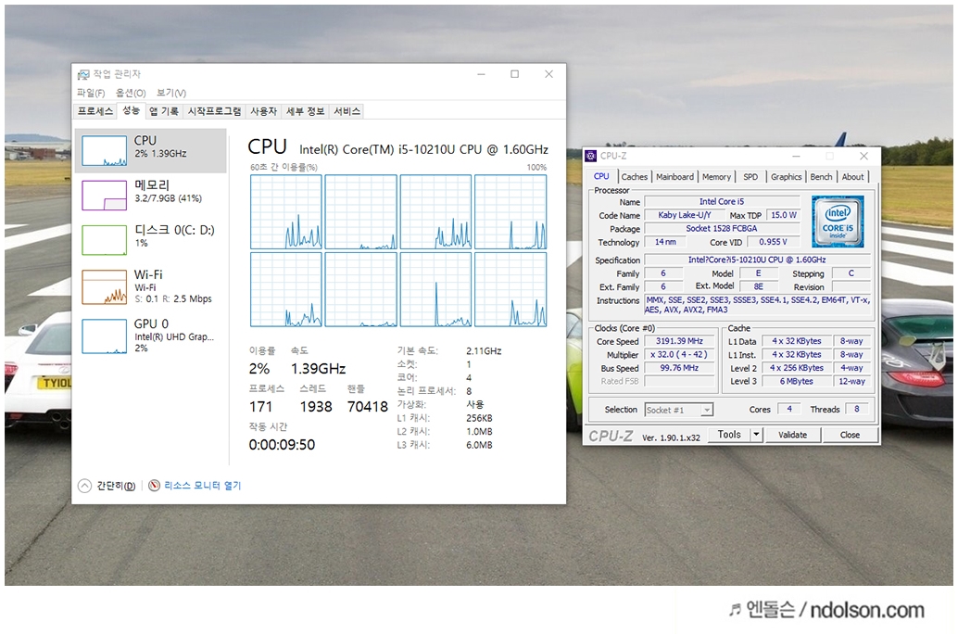Click the last logical processor graph
The height and width of the screenshot is (634, 958).
click(511, 290)
